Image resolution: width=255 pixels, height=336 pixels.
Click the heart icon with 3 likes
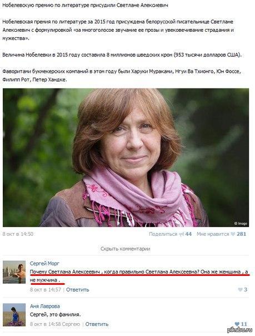[240, 290]
